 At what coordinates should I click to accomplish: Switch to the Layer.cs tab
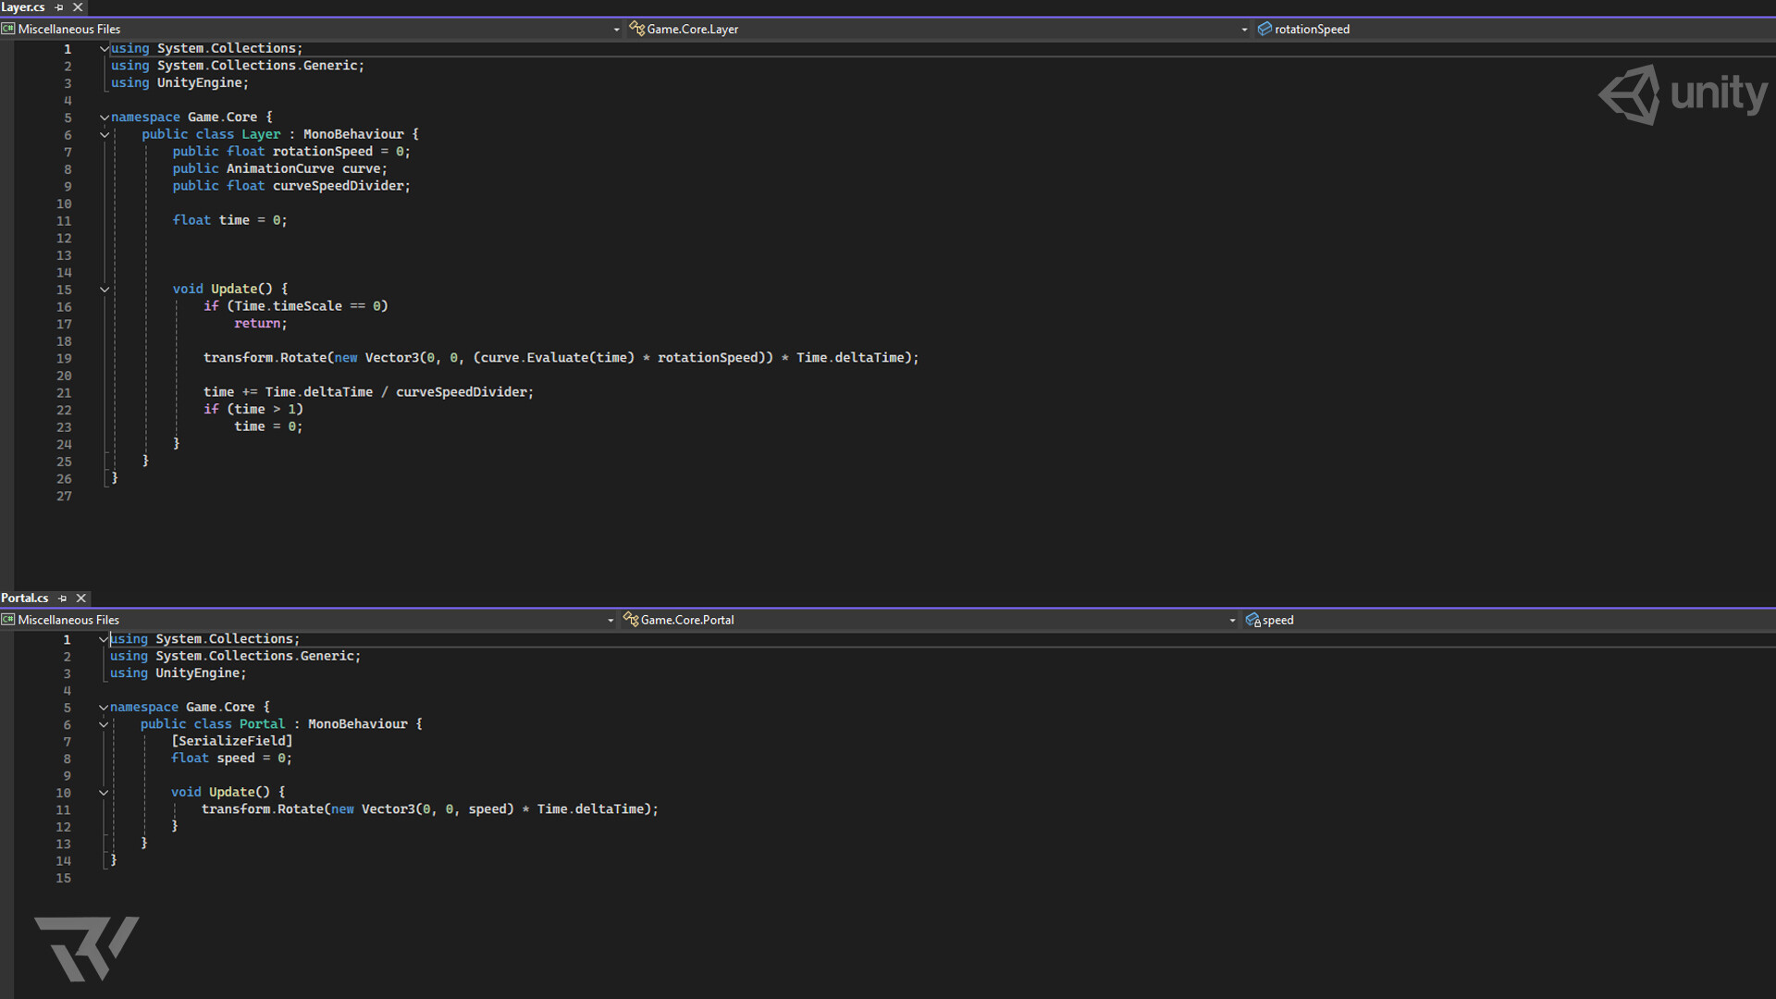[x=23, y=7]
